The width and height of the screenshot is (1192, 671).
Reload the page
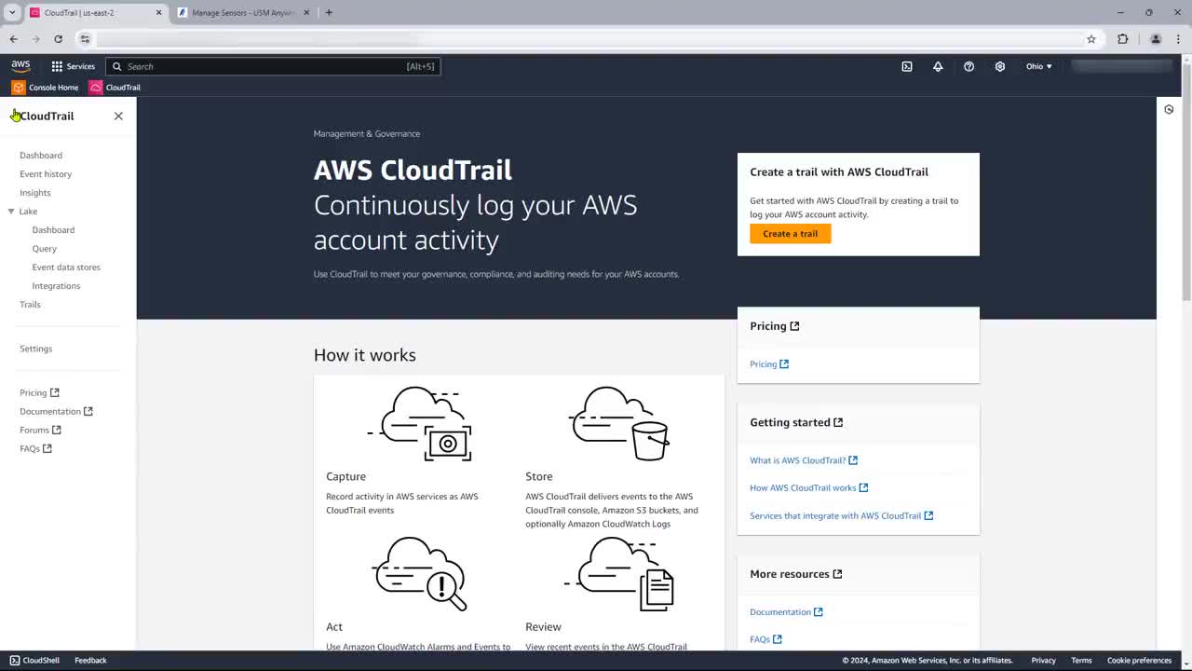coord(58,39)
